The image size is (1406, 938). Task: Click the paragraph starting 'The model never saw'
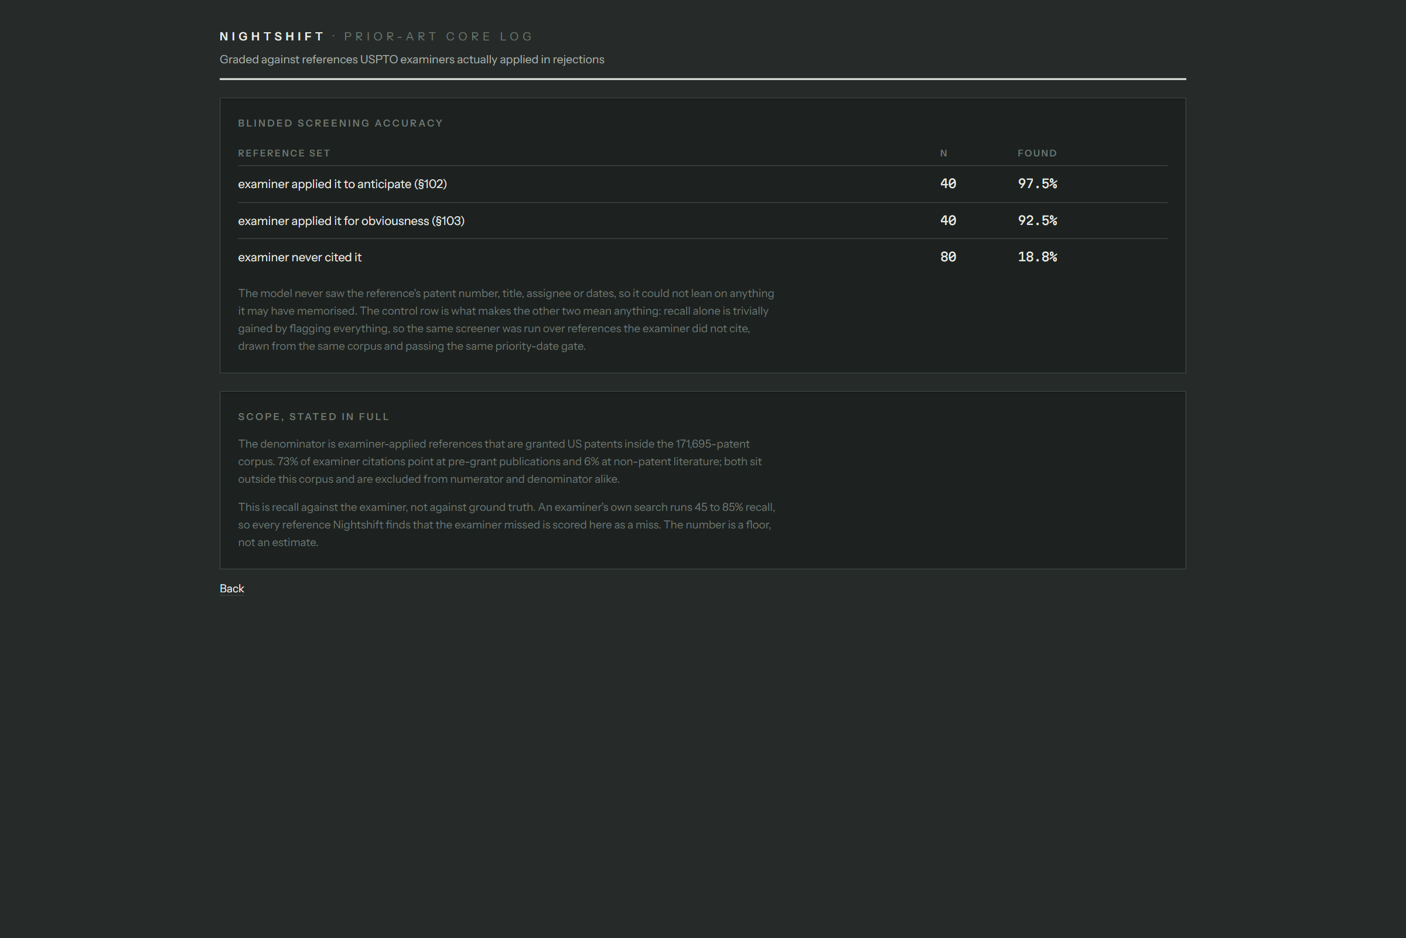pos(506,319)
